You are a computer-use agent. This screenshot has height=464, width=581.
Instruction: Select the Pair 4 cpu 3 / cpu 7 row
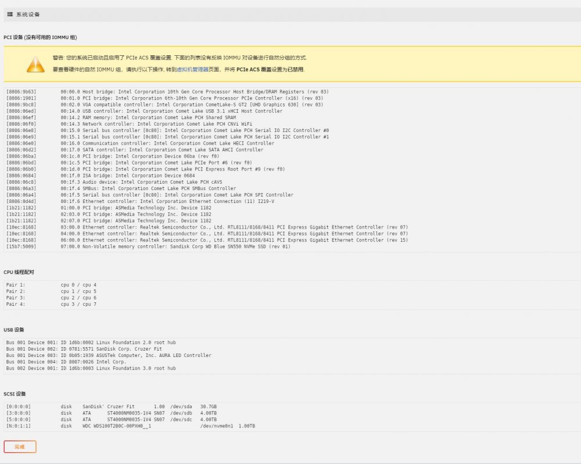[x=51, y=304]
